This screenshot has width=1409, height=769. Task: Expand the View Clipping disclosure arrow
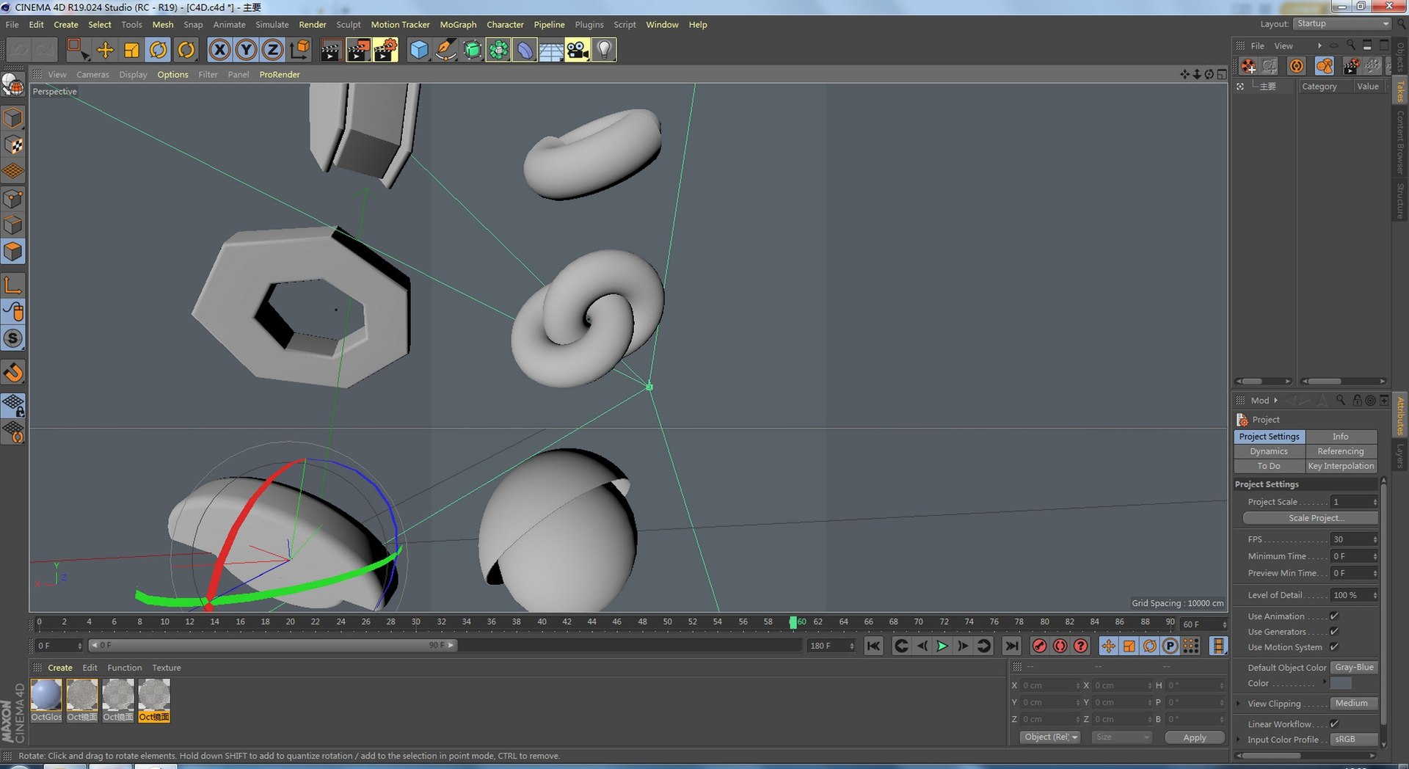pyautogui.click(x=1239, y=704)
